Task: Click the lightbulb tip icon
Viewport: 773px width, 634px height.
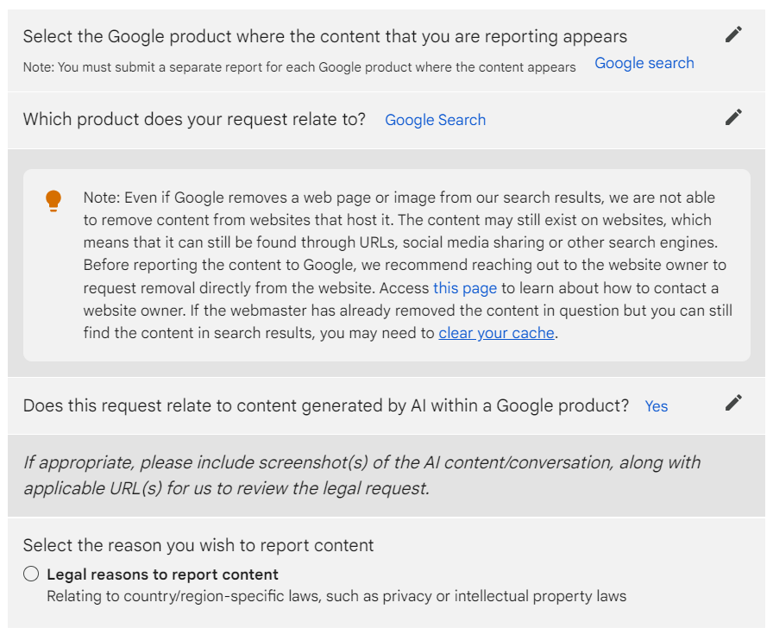Action: click(x=53, y=200)
